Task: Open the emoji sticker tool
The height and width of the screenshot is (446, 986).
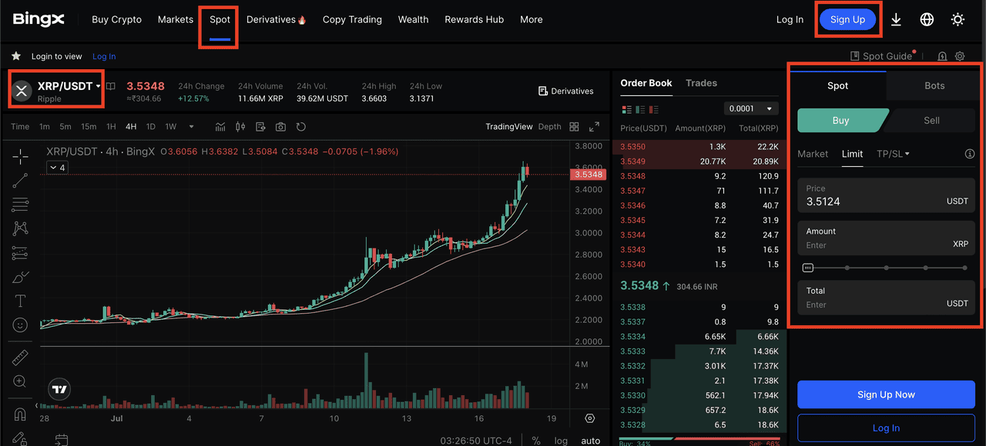Action: point(20,325)
